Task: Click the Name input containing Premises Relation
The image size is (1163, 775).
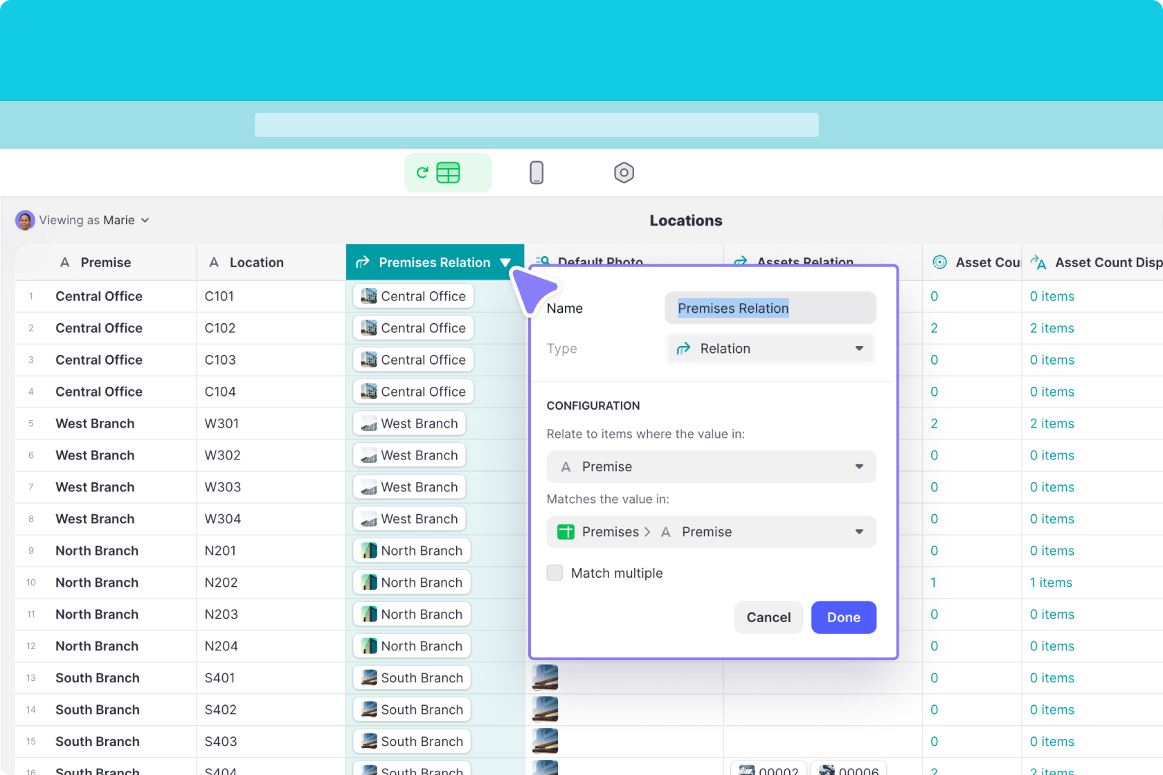Action: coord(769,308)
